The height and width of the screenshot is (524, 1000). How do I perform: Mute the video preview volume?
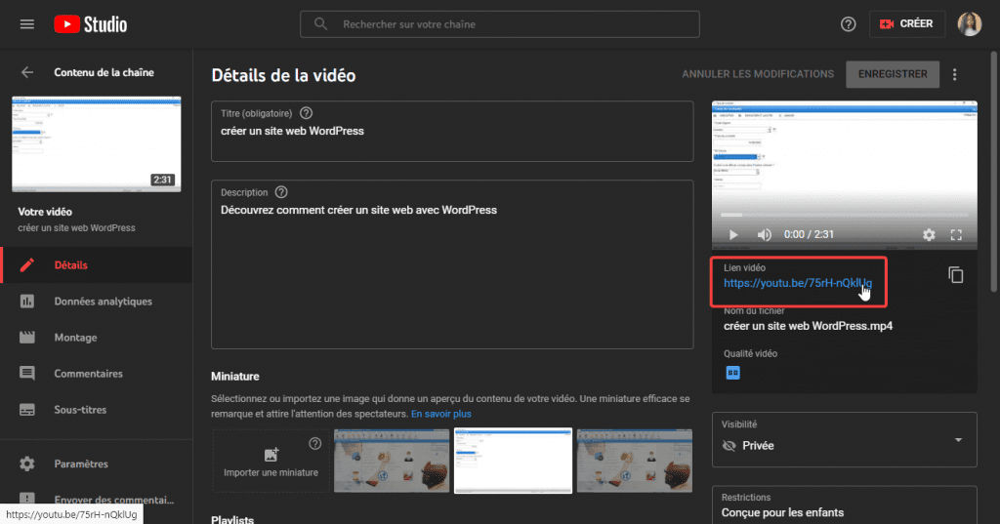[x=764, y=234]
